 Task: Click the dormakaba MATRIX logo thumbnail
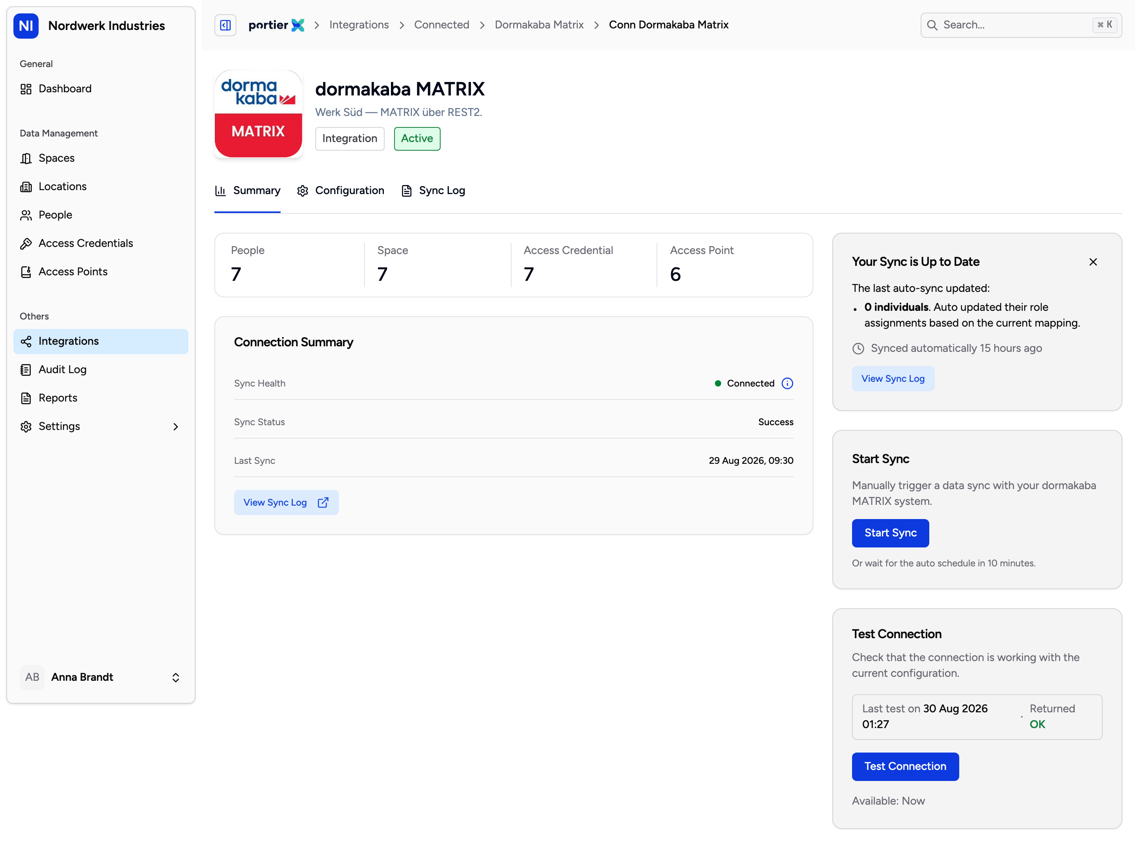pos(259,114)
